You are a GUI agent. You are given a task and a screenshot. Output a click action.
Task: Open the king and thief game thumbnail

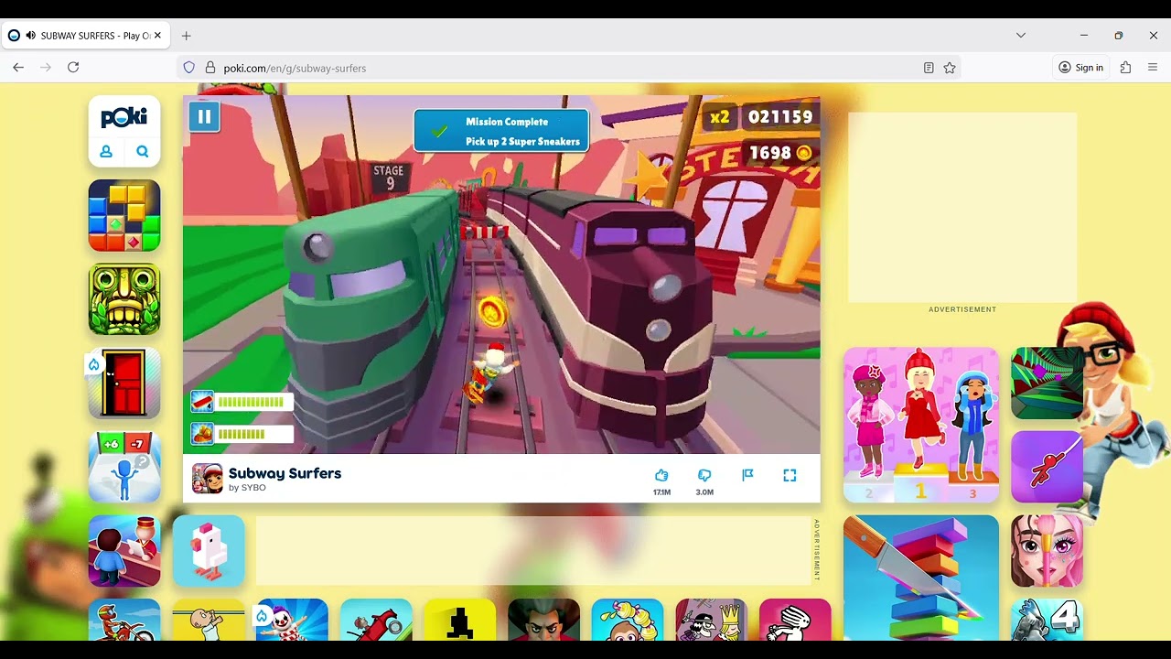pyautogui.click(x=711, y=620)
